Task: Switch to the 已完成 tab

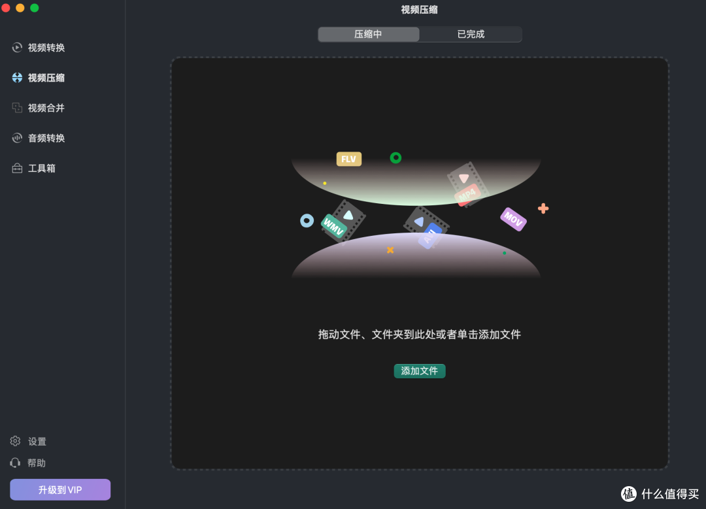Action: coord(471,34)
